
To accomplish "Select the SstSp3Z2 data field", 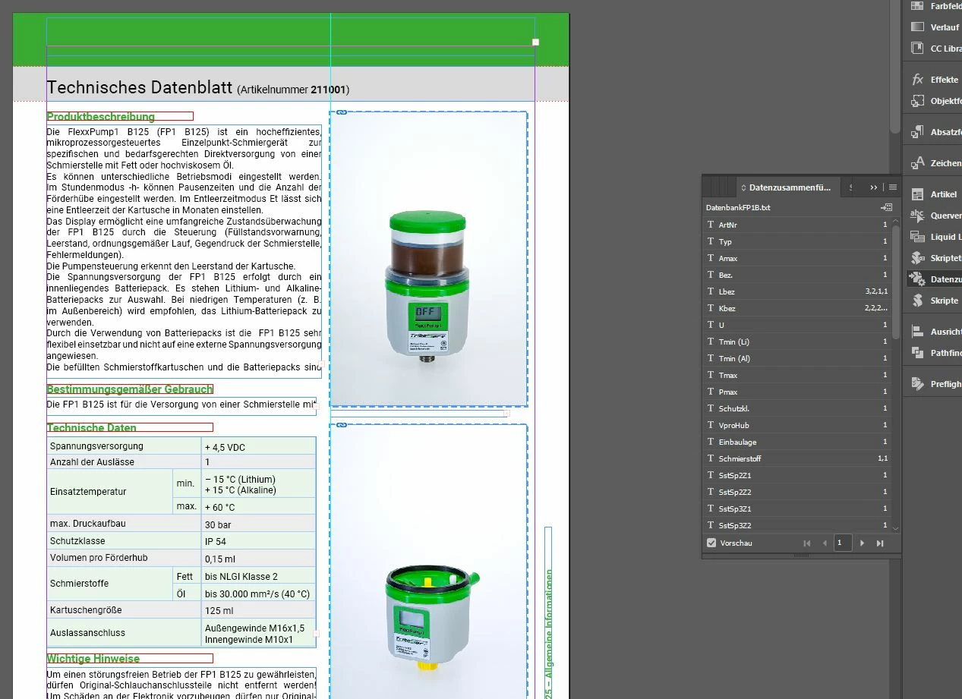I will tap(797, 525).
